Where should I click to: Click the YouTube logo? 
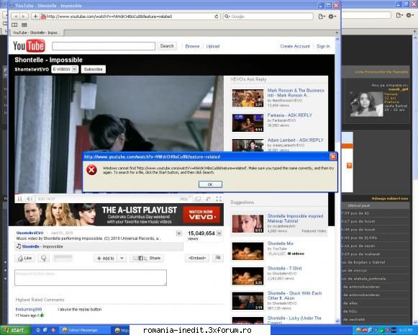pos(29,46)
